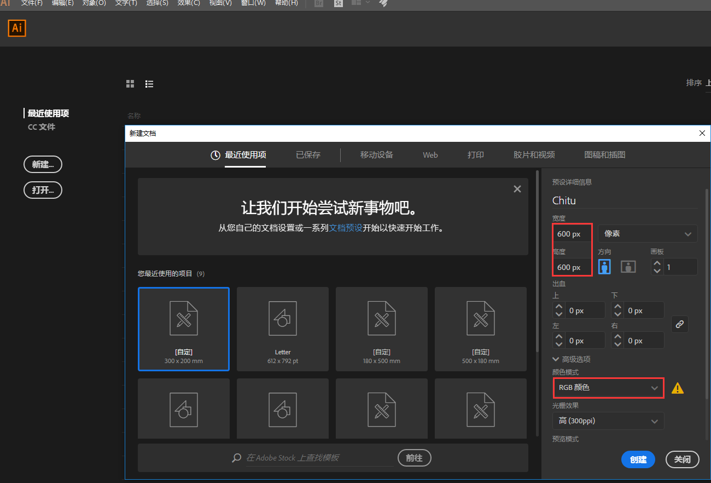Click the 画板 count stepper arrows
The height and width of the screenshot is (483, 711).
[x=657, y=267]
